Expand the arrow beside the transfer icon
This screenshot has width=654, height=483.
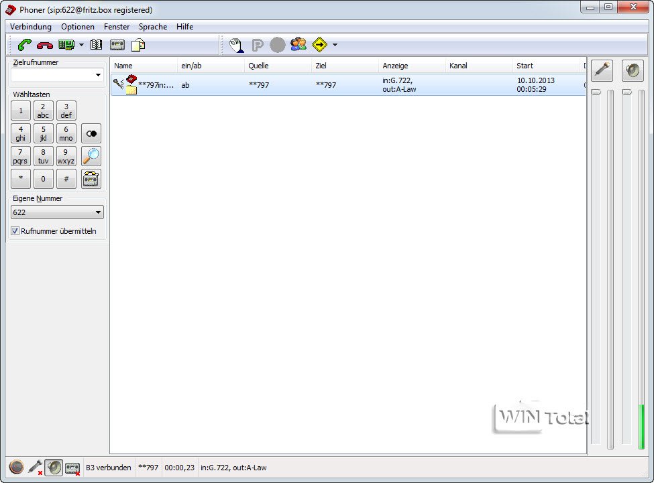coord(335,45)
